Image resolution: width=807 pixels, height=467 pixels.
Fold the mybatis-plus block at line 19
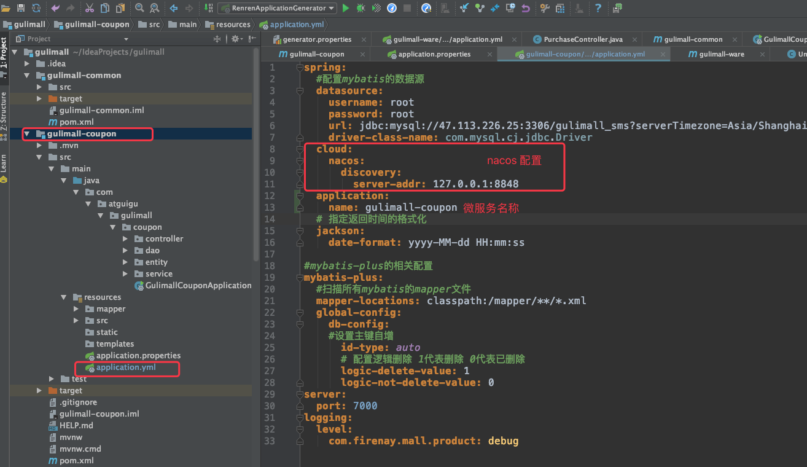tap(299, 278)
